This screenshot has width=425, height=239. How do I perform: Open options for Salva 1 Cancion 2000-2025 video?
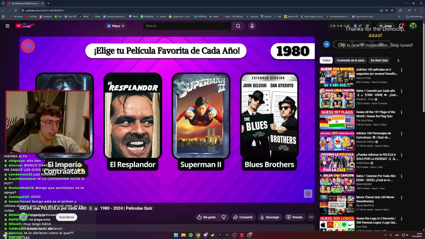[401, 176]
